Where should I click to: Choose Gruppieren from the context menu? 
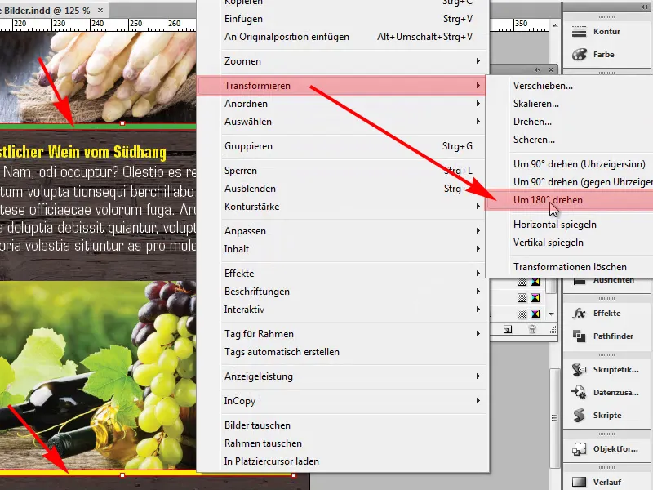[342, 146]
